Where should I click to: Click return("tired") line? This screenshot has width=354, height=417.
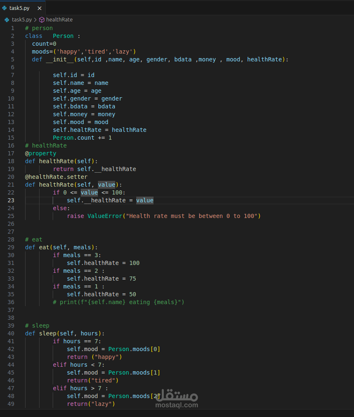tap(93, 380)
